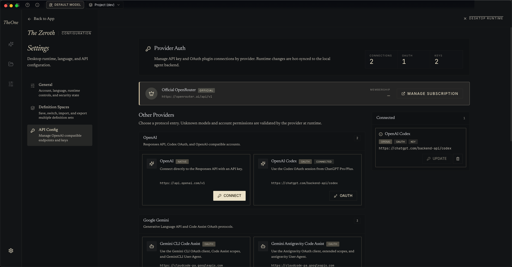Open the settings gear icon at bottom left
The image size is (512, 267).
(x=11, y=251)
